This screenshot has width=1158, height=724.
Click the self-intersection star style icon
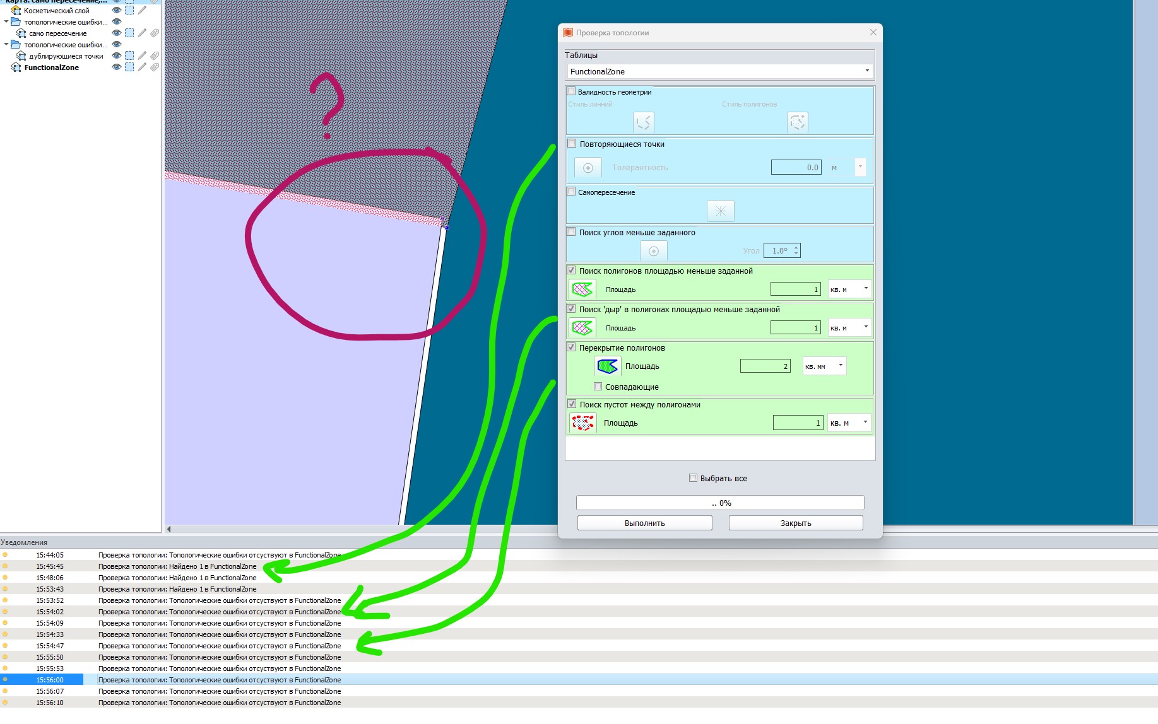(x=720, y=211)
